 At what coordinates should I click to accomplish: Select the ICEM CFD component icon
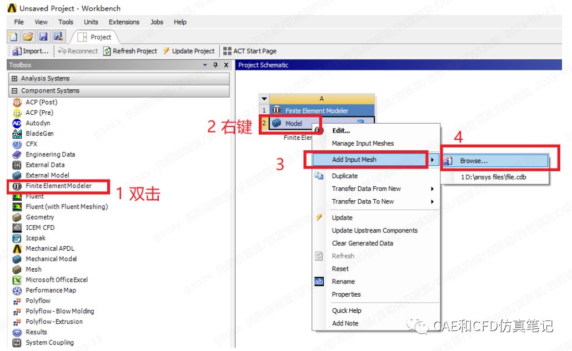[17, 227]
